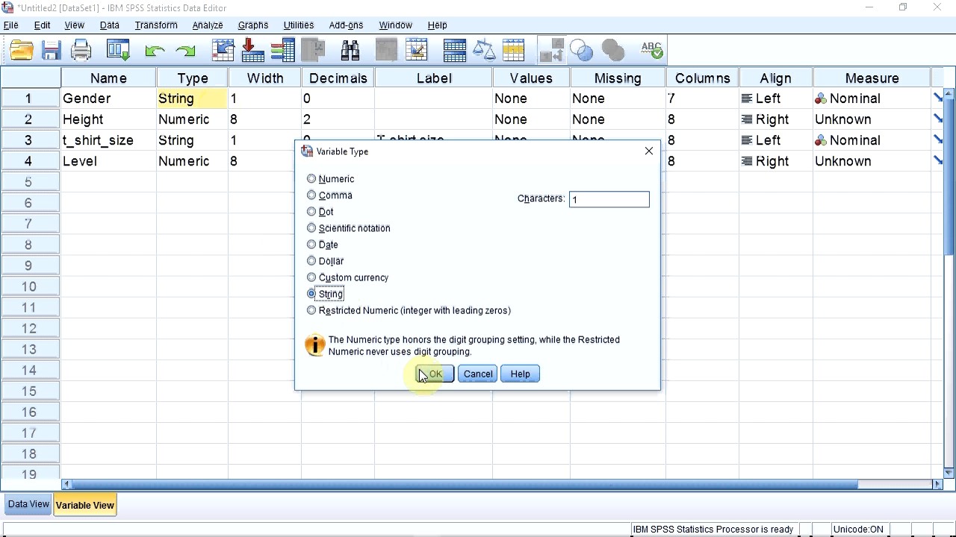Insert variable toolbar icon
The width and height of the screenshot is (956, 537).
[x=417, y=51]
